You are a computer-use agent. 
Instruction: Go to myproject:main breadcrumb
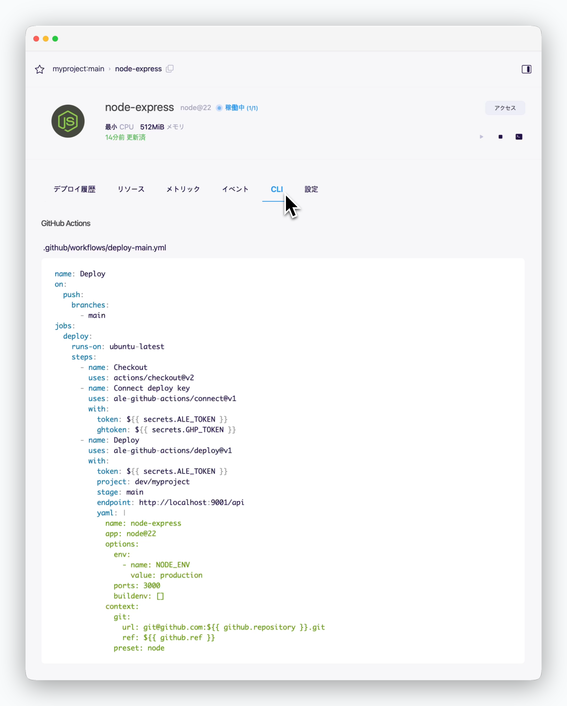78,69
